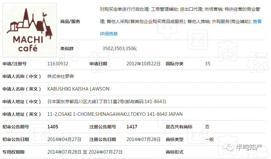Click the 查看详细信息 link
Image resolution: width=271 pixels, height=159 pixels.
pyautogui.click(x=109, y=34)
